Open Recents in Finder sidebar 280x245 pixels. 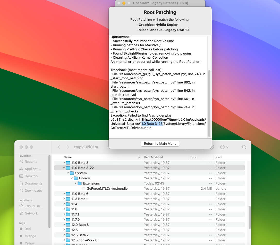click(31, 162)
